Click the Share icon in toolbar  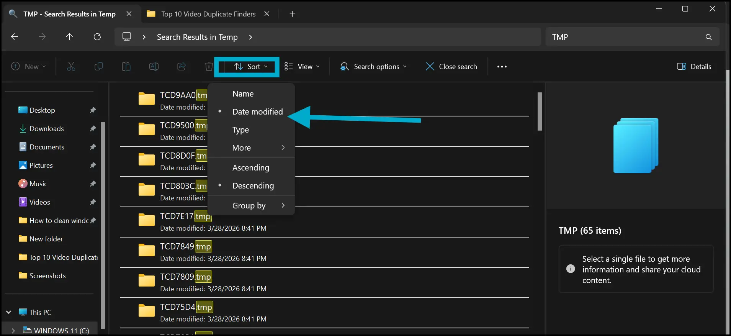pos(182,67)
